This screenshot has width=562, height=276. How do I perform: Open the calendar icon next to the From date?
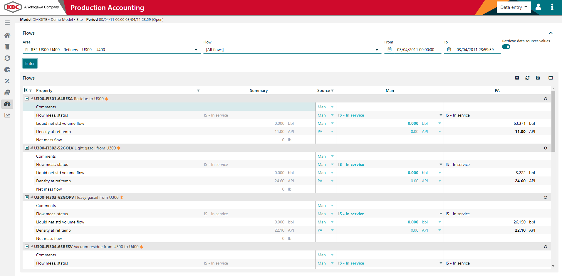point(390,49)
